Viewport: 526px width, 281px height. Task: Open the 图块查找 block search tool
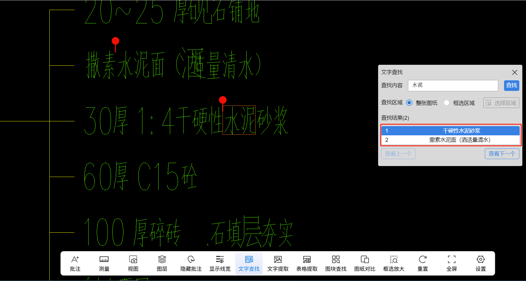(x=336, y=263)
